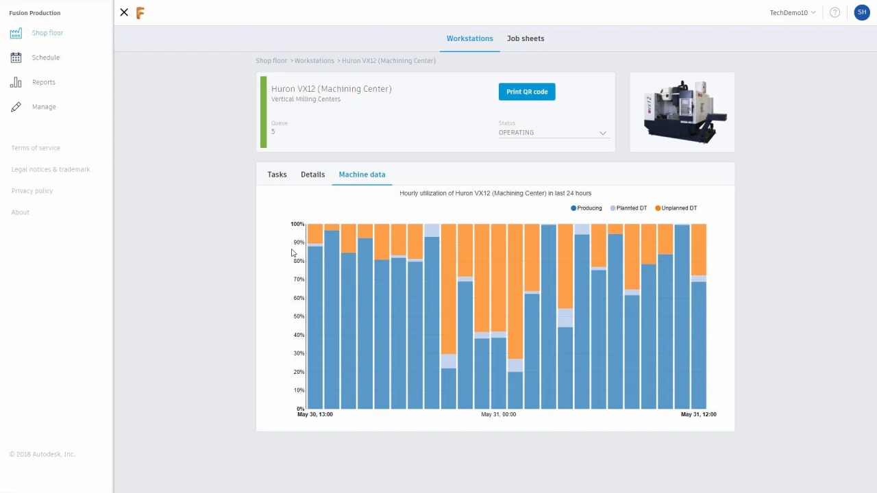Click the Print QR code button
The width and height of the screenshot is (877, 493).
[x=527, y=92]
